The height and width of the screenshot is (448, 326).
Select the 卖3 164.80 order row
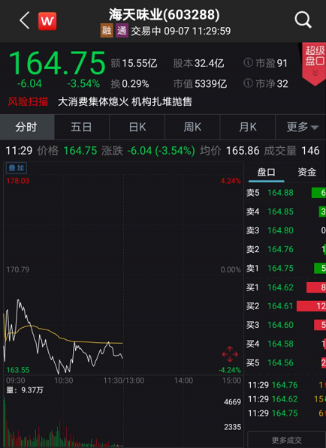[x=286, y=230]
